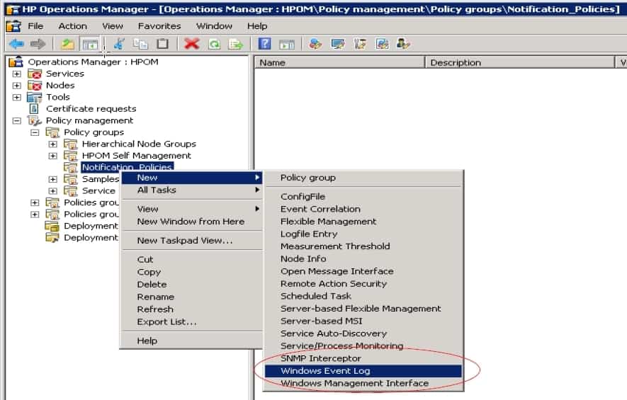Click the Export list toolbar icon
Screen dimensions: 627x400
tap(235, 44)
